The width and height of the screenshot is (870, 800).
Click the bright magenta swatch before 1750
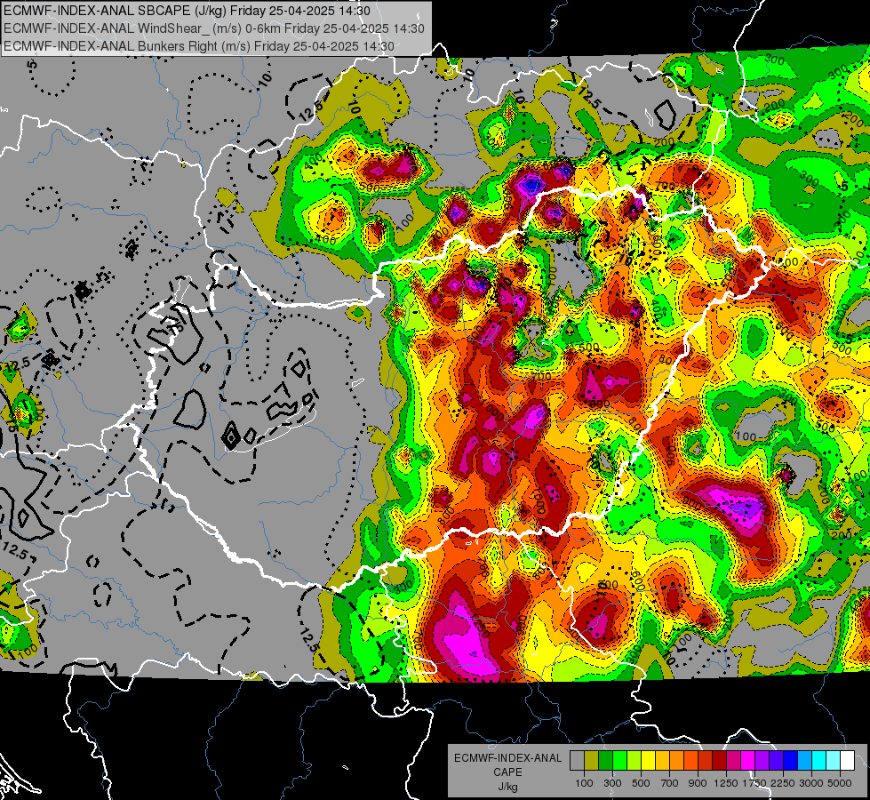pyautogui.click(x=748, y=761)
